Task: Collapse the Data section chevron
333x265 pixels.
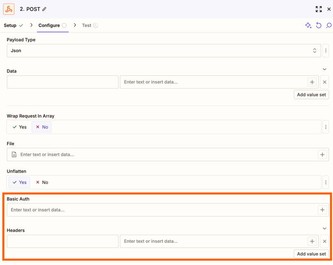Action: (x=324, y=69)
